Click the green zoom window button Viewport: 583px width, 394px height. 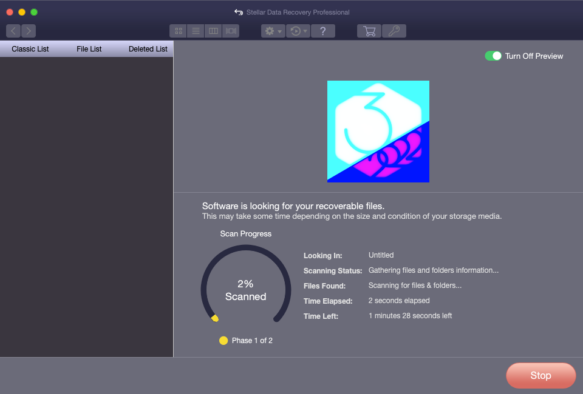(34, 12)
